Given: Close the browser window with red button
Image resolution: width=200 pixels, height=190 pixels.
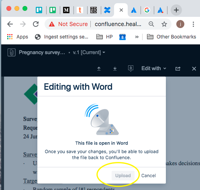Looking at the screenshot, I should [x=9, y=8].
